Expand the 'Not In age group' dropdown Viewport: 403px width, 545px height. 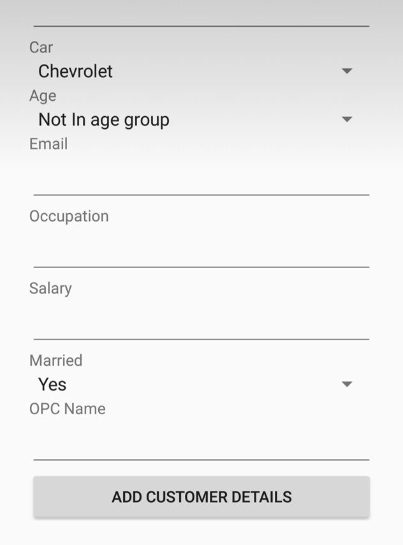[x=191, y=119]
